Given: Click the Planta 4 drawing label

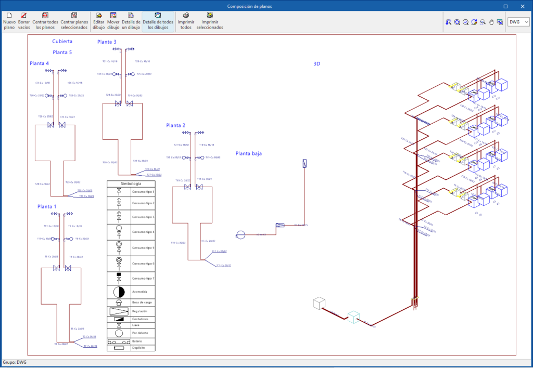Looking at the screenshot, I should click(x=40, y=63).
